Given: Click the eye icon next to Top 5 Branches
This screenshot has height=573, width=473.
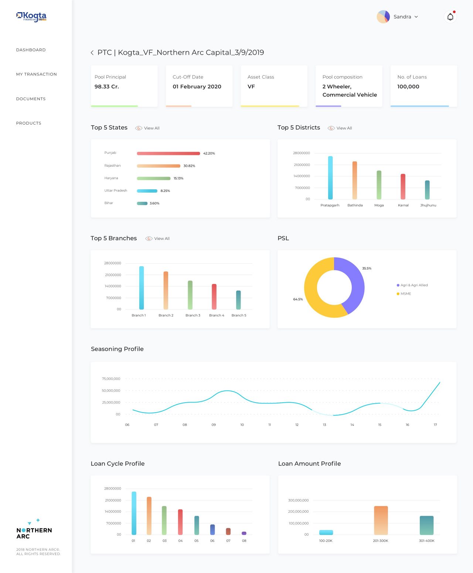Looking at the screenshot, I should tap(149, 239).
